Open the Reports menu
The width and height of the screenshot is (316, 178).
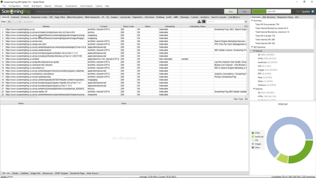click(x=48, y=6)
